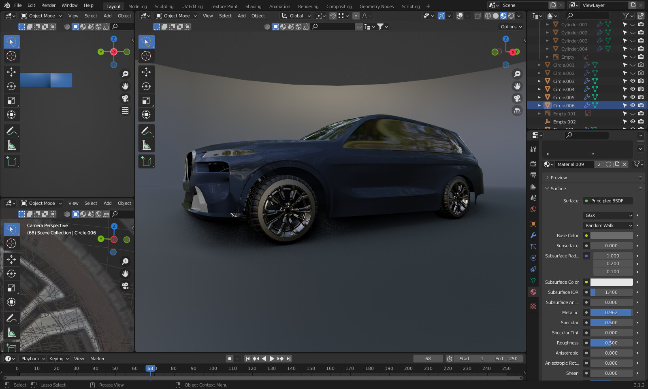Click the zoom magnifier in main viewport
The image size is (648, 389).
click(x=517, y=74)
